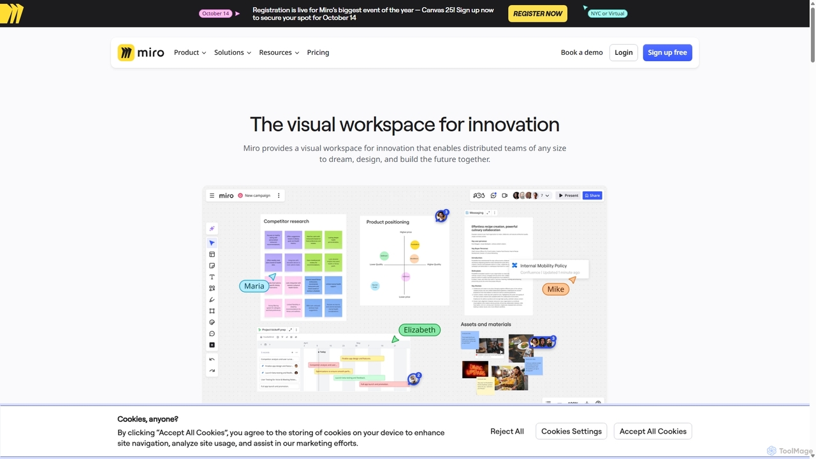Viewport: 816px width, 459px height.
Task: Select the sticky note tool
Action: pyautogui.click(x=212, y=266)
